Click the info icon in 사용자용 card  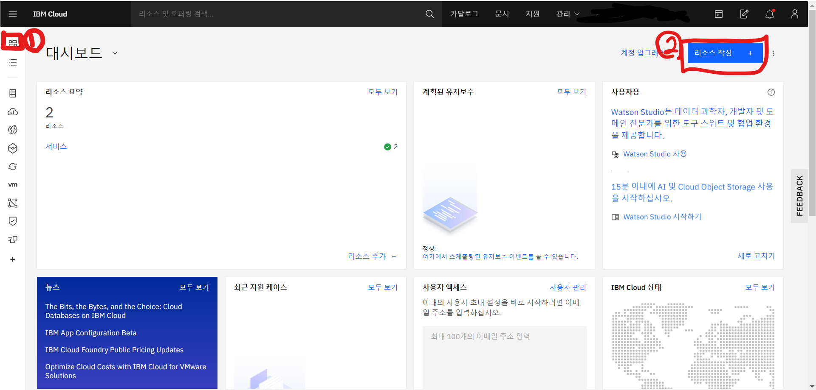[771, 92]
